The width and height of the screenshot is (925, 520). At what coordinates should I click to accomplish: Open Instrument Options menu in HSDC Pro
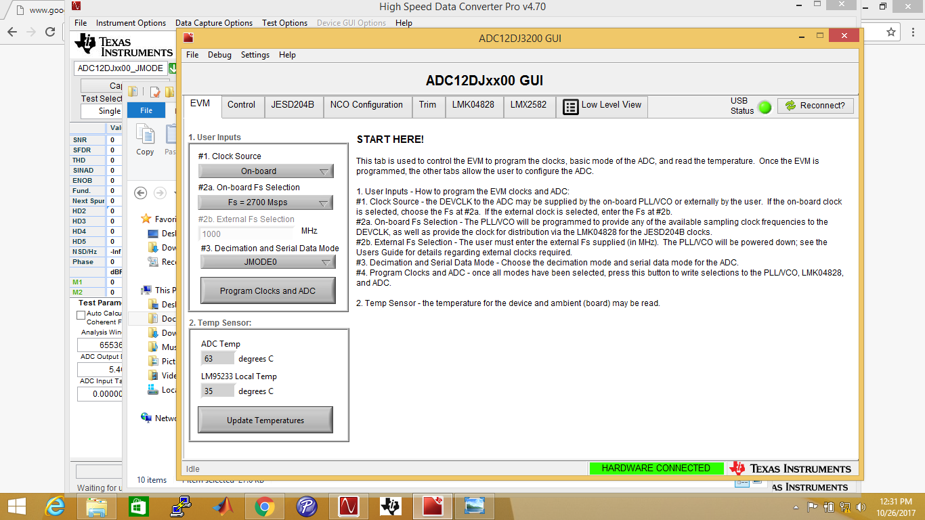point(131,23)
